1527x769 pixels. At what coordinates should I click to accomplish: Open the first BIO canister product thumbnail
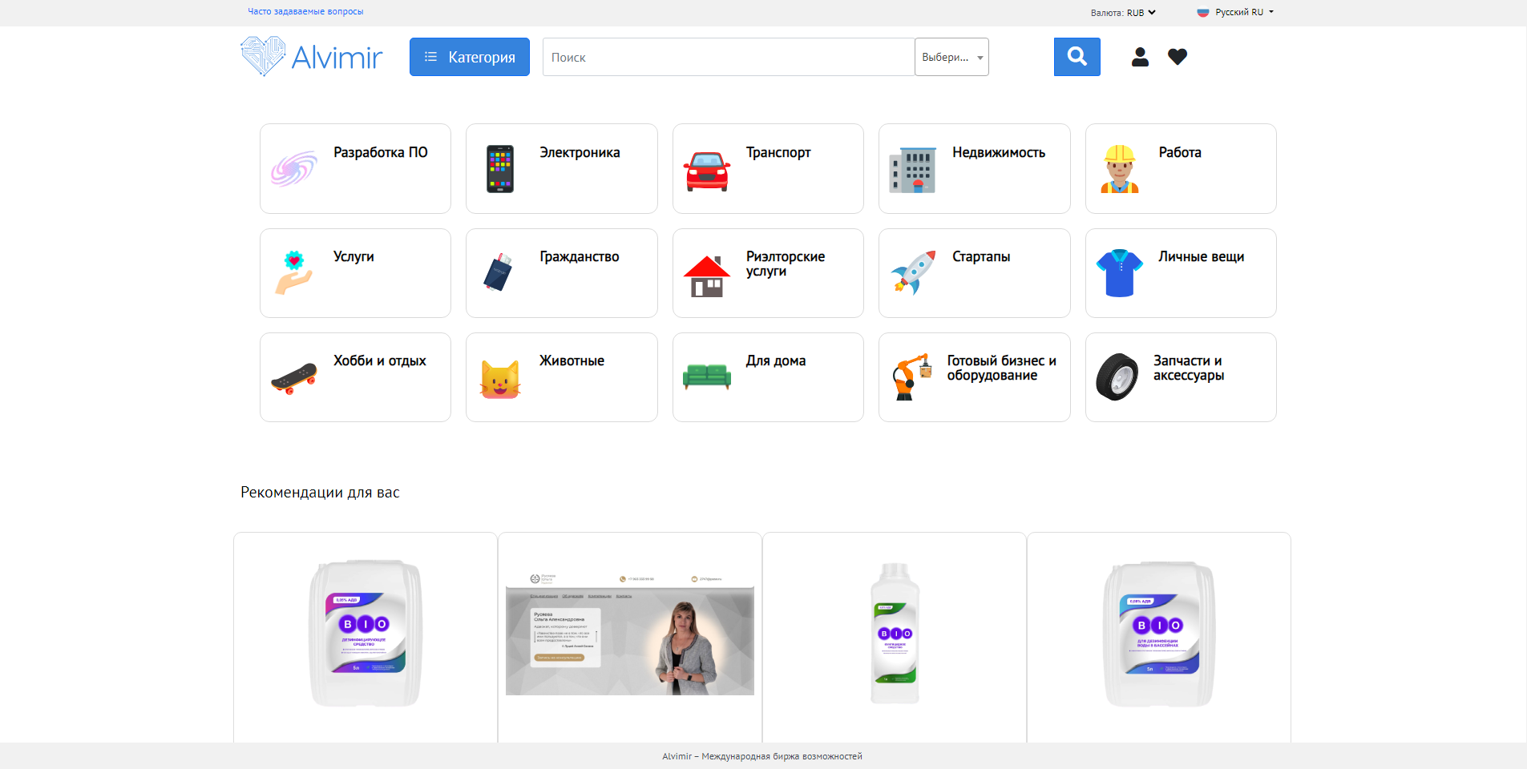pos(366,634)
